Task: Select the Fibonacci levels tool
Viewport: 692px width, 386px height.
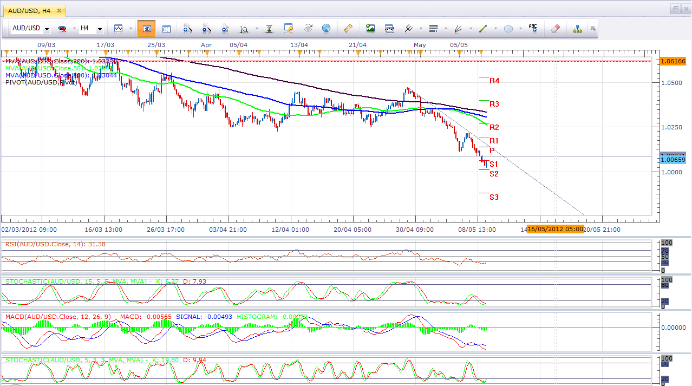Action: [433, 29]
